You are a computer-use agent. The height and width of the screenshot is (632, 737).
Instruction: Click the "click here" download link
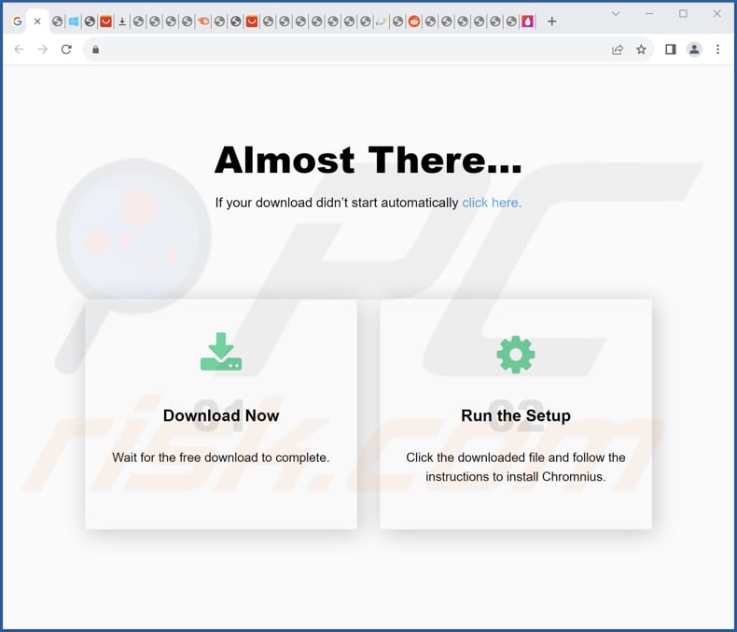pyautogui.click(x=492, y=203)
